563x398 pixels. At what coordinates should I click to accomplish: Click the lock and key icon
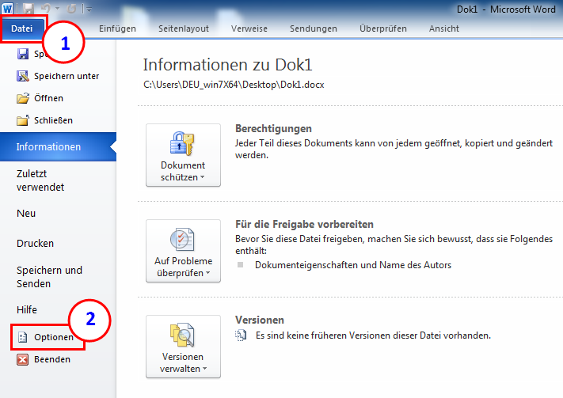pyautogui.click(x=182, y=143)
